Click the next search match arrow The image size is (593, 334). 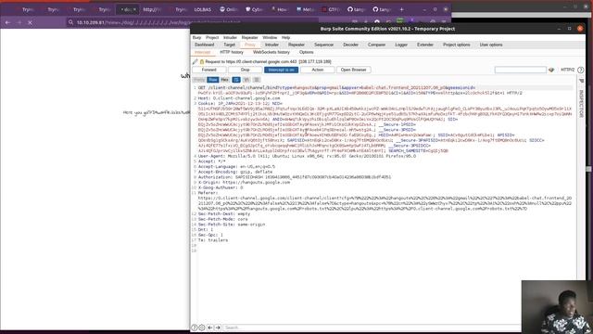pos(218,328)
